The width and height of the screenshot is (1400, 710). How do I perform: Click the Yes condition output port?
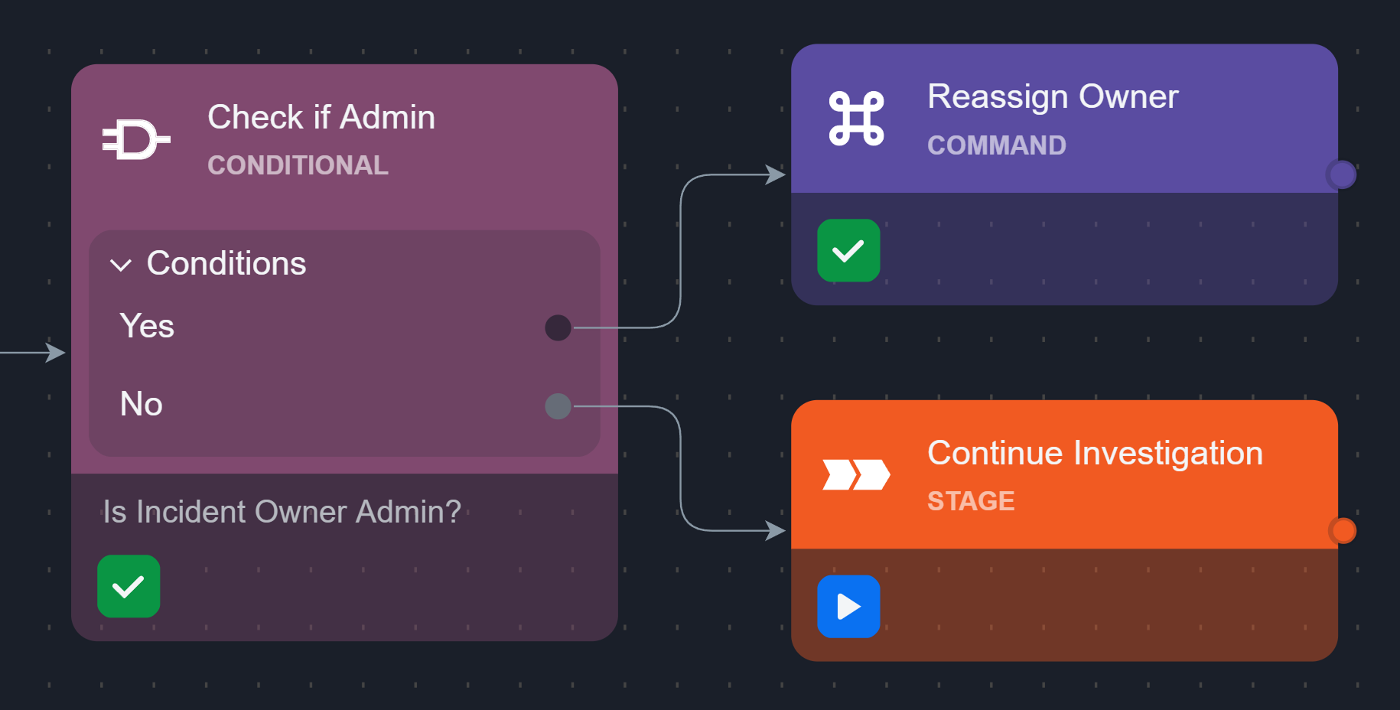click(558, 327)
